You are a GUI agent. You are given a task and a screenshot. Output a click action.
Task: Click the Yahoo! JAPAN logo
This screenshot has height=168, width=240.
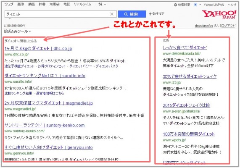click(219, 15)
